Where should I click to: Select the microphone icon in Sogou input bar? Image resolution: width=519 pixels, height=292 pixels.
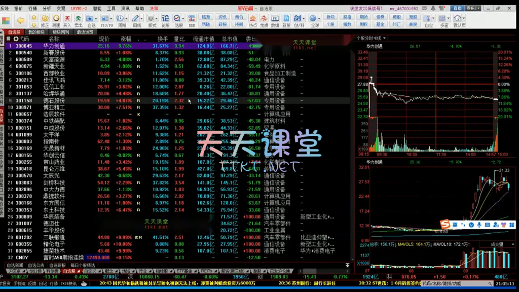tap(479, 225)
